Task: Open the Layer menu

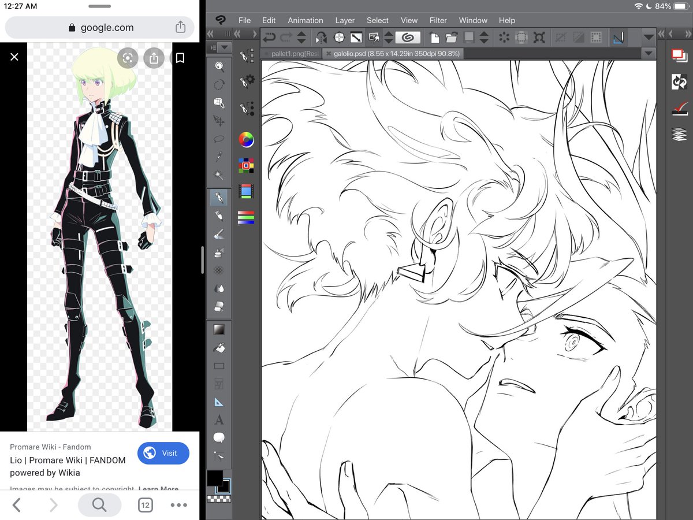Action: coord(345,20)
